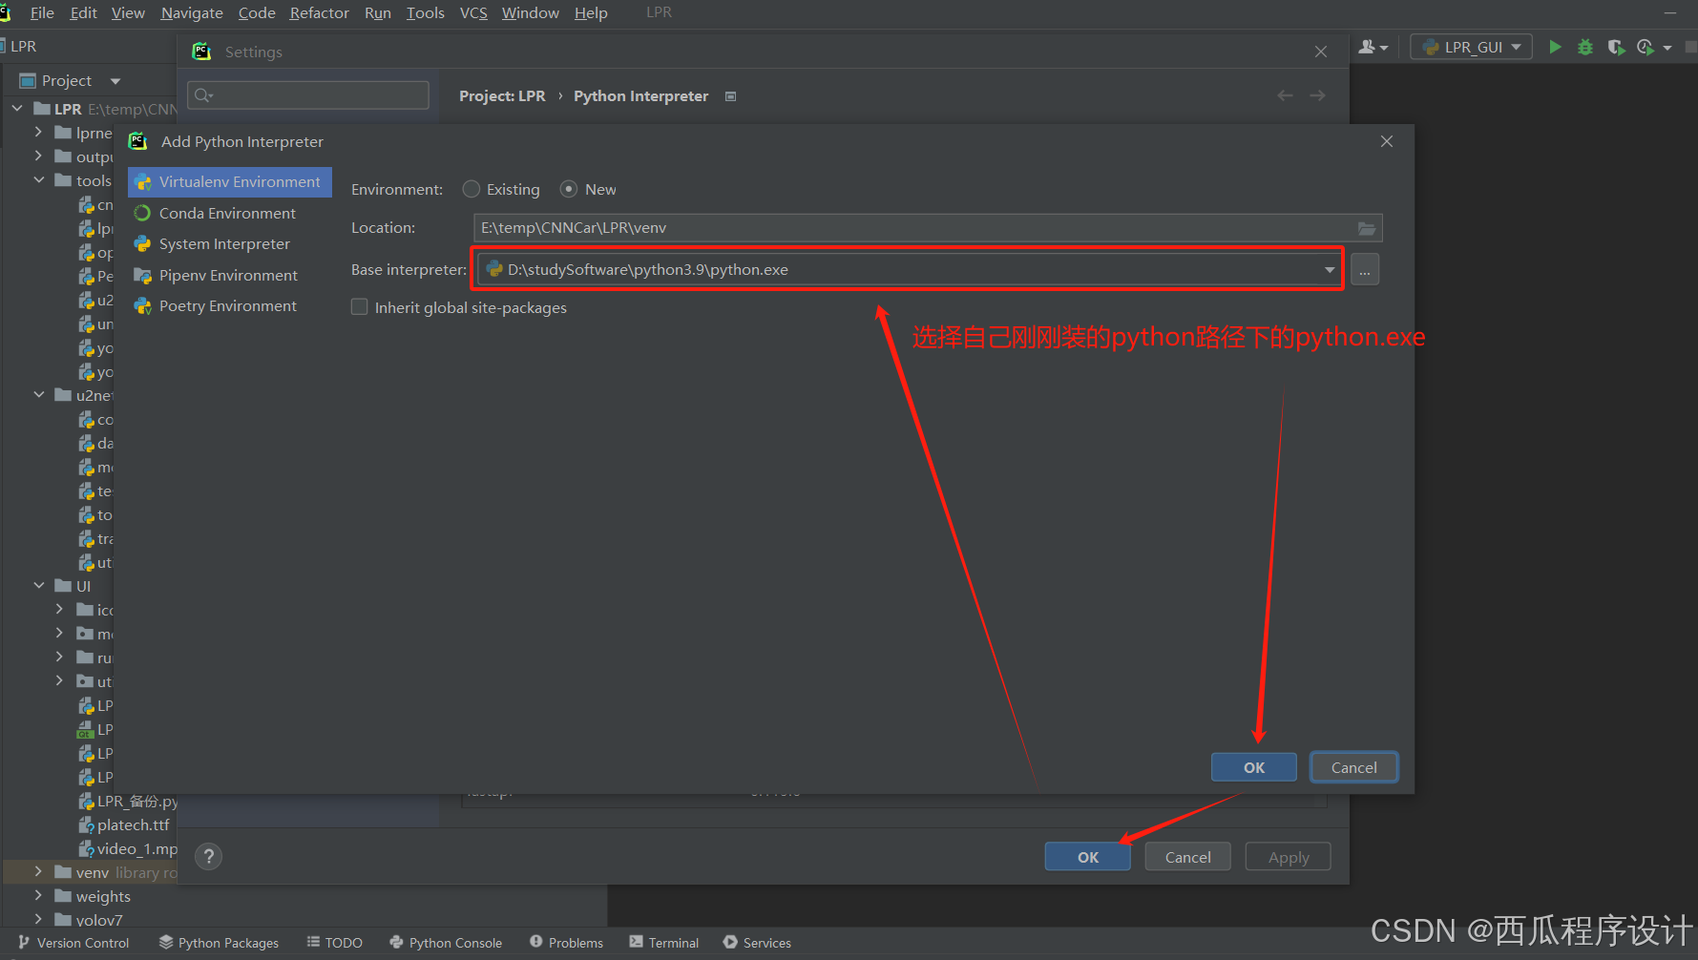Click Cancel in Add Python Interpreter dialog
Screen dimensions: 1698x960
[x=1354, y=767]
